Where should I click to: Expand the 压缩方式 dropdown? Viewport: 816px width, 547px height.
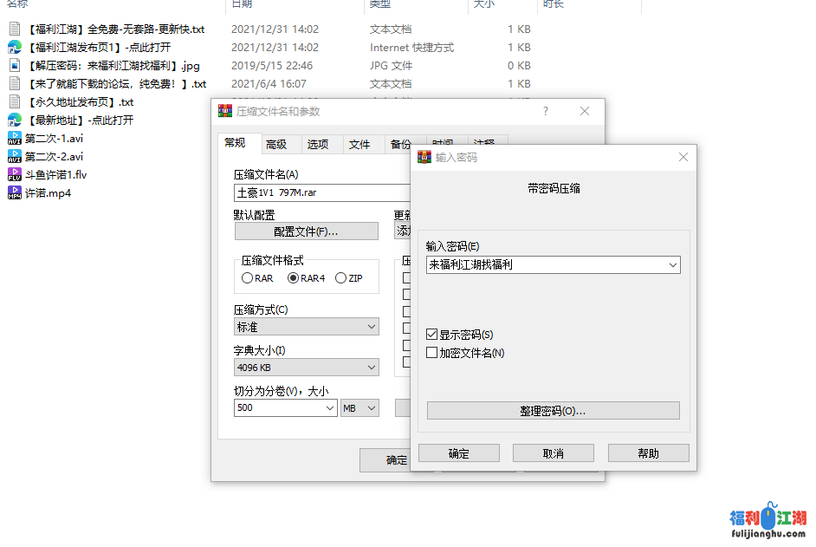click(307, 327)
